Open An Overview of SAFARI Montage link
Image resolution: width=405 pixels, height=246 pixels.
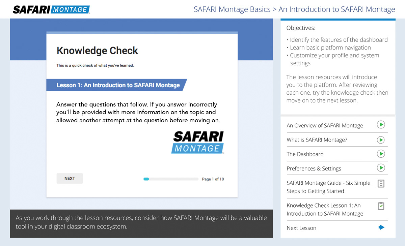(x=325, y=125)
